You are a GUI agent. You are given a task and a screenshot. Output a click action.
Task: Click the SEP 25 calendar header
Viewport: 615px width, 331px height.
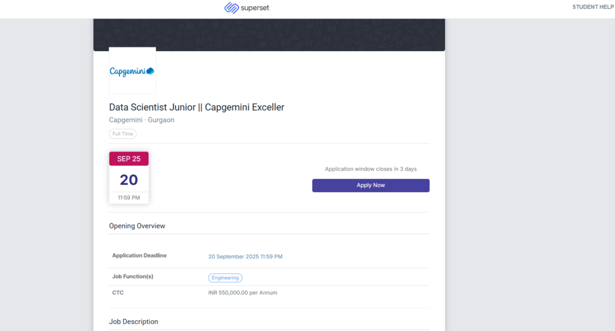point(129,159)
